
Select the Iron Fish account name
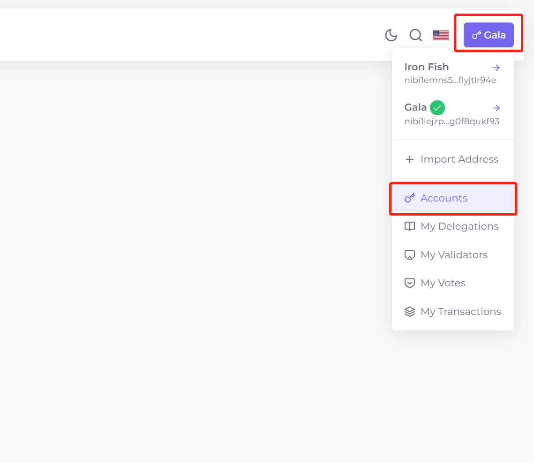point(426,67)
